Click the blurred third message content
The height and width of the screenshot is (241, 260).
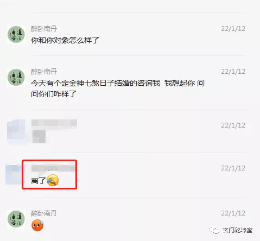pyautogui.click(x=39, y=136)
